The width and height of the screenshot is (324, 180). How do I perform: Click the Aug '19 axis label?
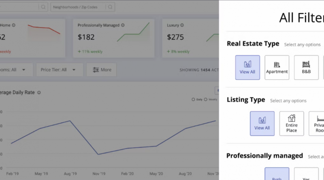pos(70,174)
